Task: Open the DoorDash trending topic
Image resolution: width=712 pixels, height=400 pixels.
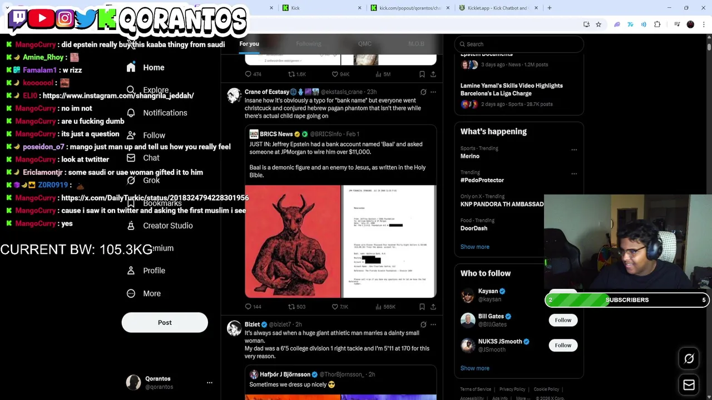Action: tap(474, 228)
